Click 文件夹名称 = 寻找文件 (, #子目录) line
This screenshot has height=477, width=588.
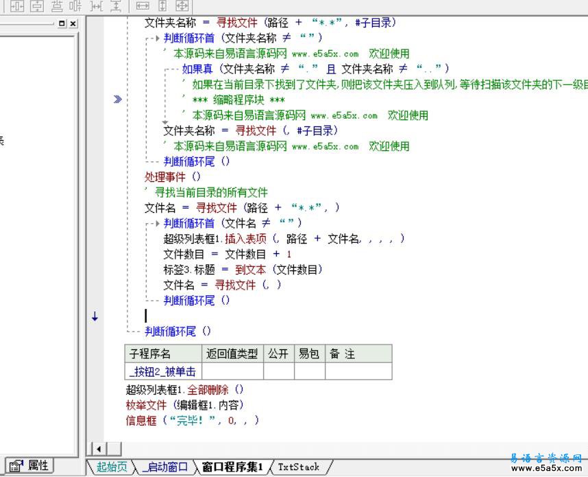tap(251, 130)
